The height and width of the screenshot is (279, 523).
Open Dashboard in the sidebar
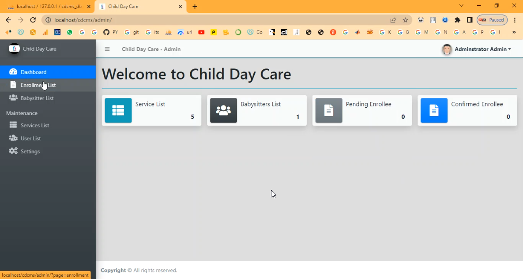tap(48, 72)
